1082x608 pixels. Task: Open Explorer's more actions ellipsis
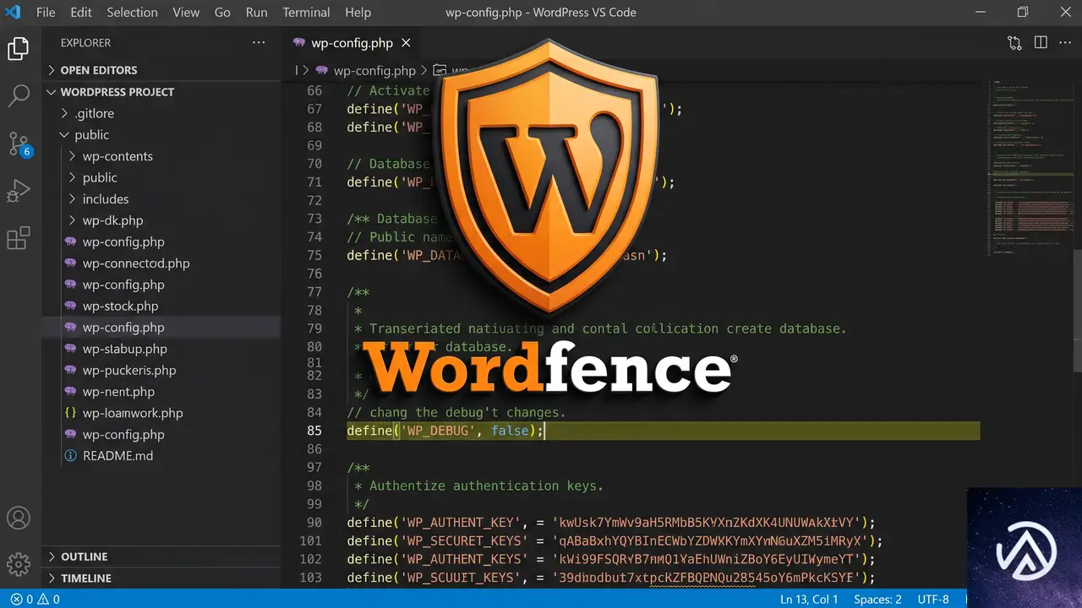coord(259,42)
